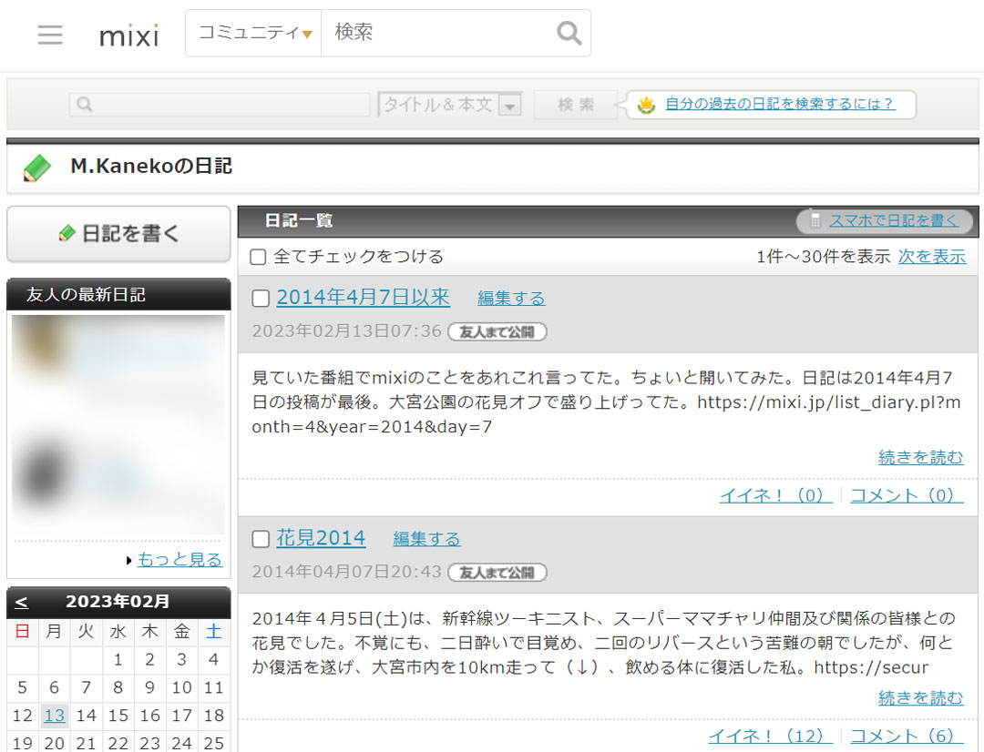This screenshot has height=752, width=984.
Task: Check the 花見2014 diary entry
Action: 261,539
